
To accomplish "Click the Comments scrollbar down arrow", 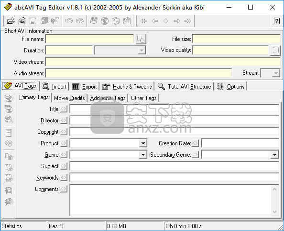I will pyautogui.click(x=274, y=211).
